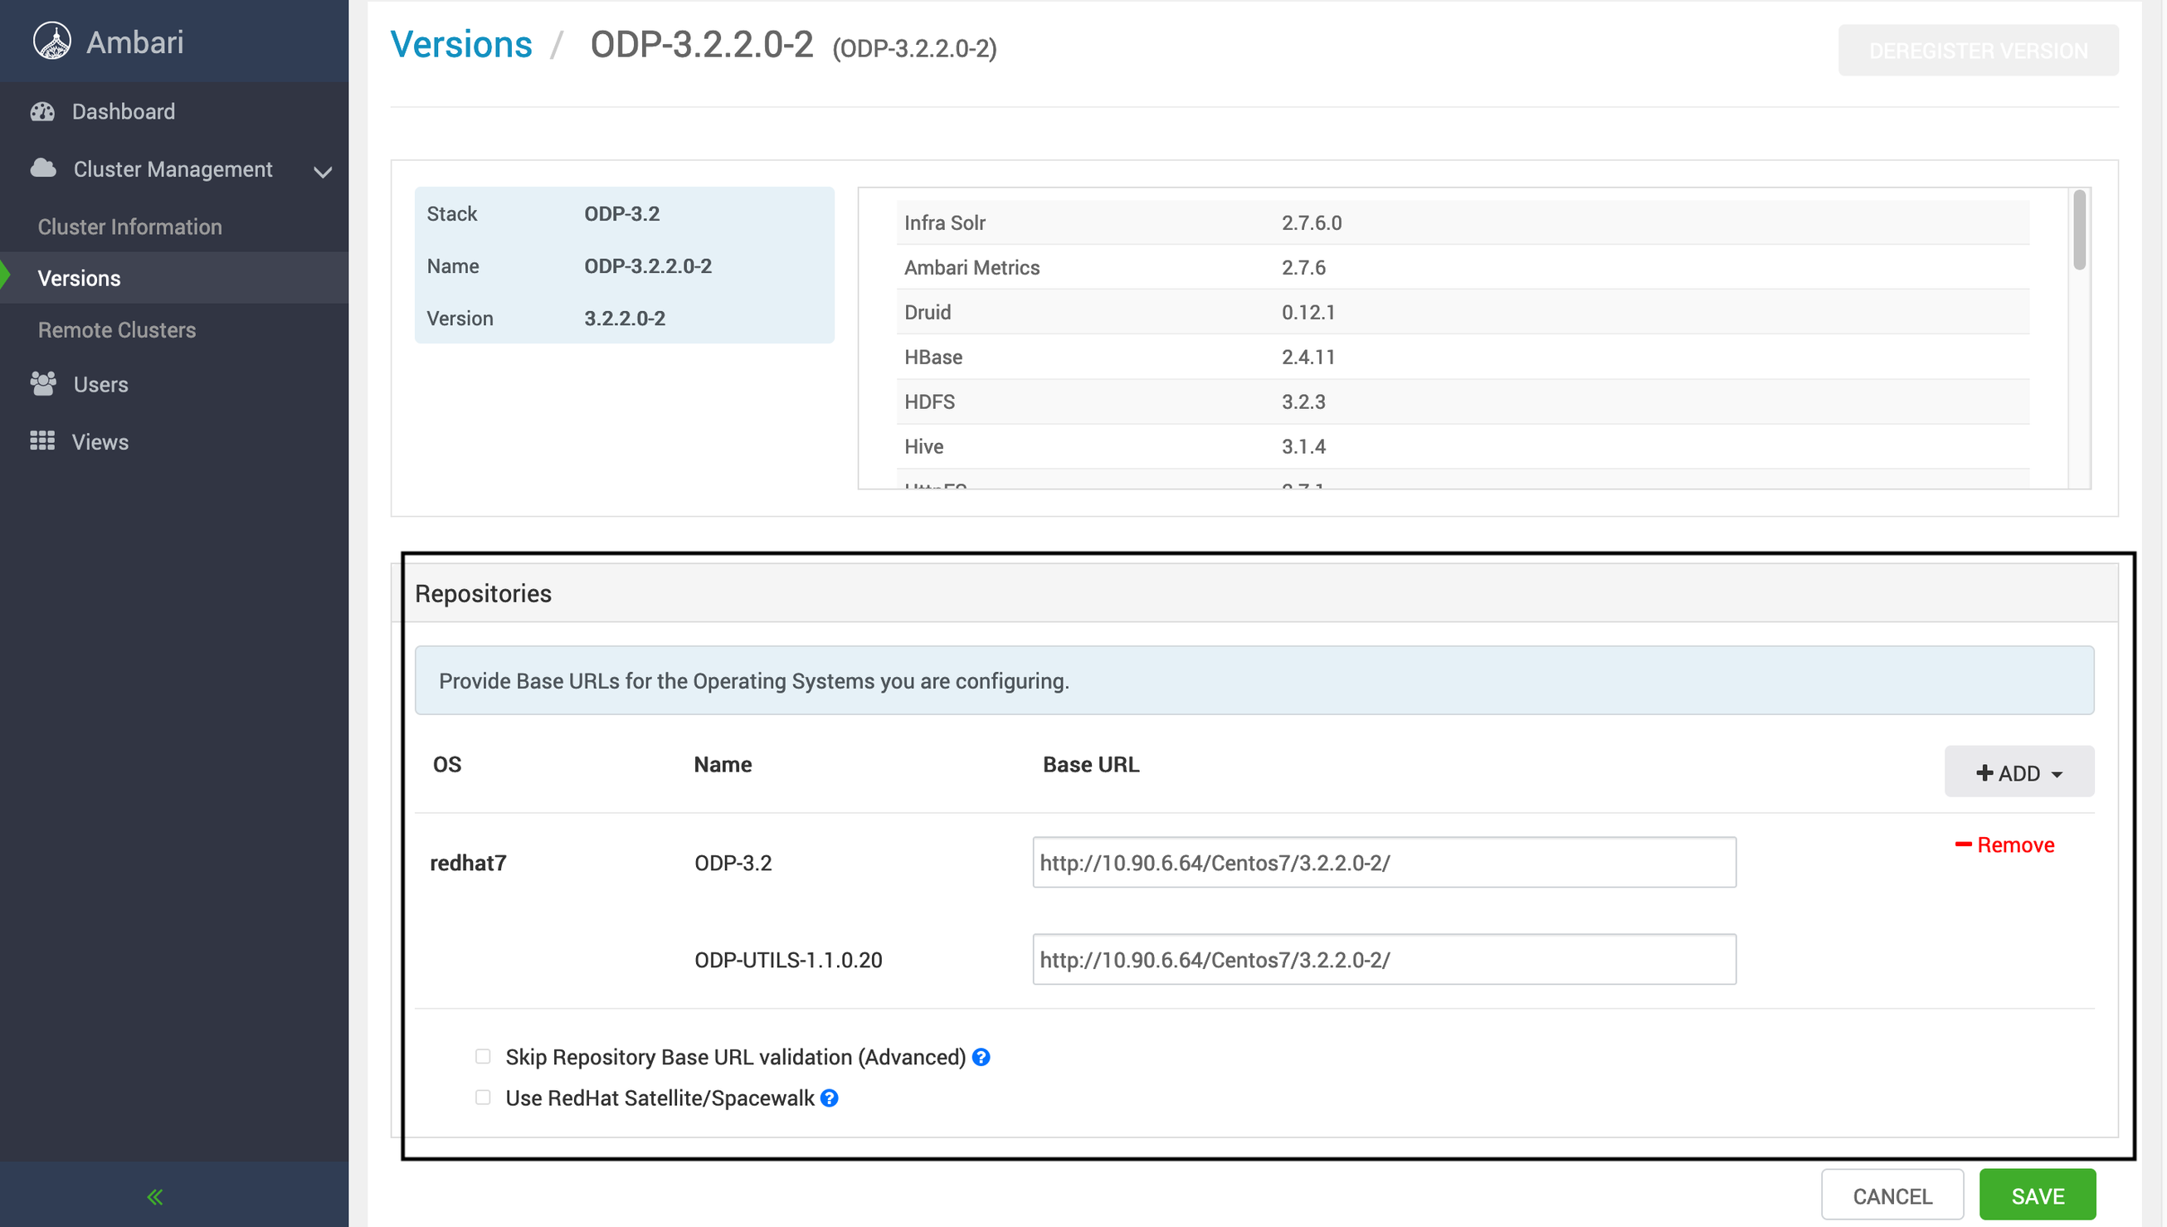Open Remote Clusters page
The width and height of the screenshot is (2167, 1227).
click(116, 329)
